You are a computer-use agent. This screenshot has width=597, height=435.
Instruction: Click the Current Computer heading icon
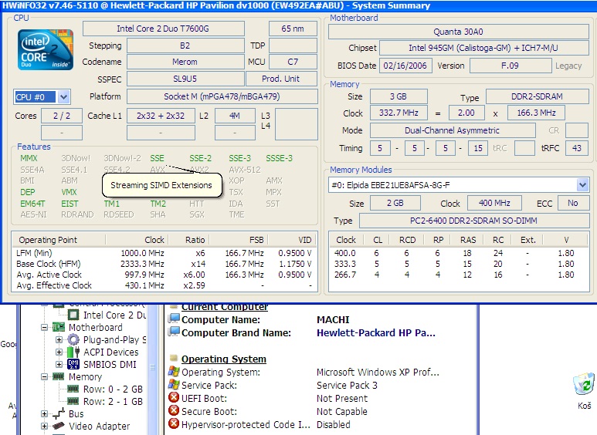pos(174,306)
